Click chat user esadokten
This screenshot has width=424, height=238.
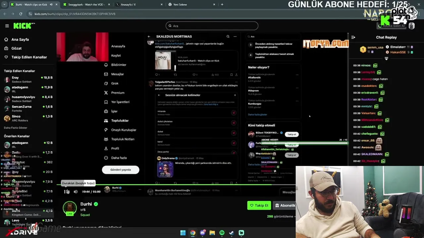pos(369,86)
